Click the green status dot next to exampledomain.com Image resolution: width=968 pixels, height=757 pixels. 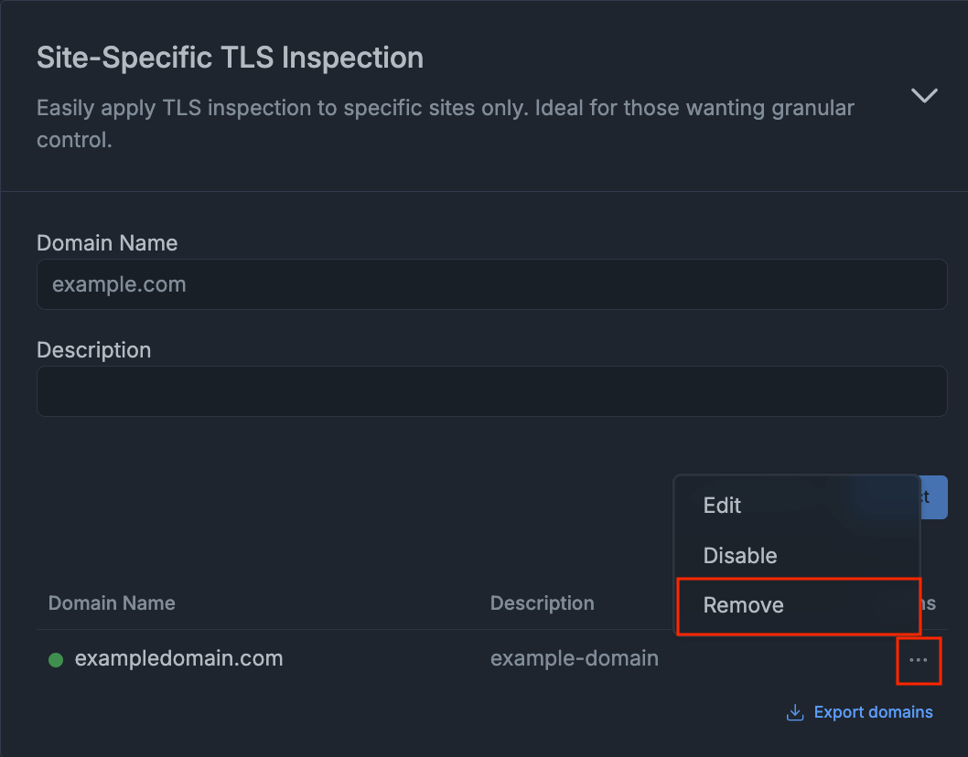tap(57, 658)
